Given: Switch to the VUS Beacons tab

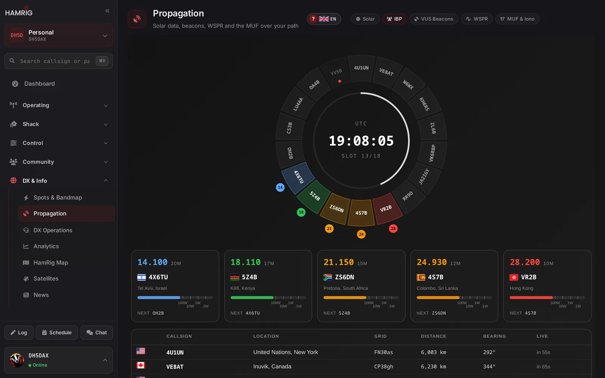Looking at the screenshot, I should point(434,19).
